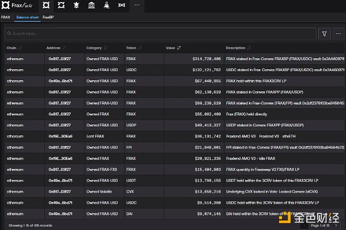
Task: Click address 0xf6E...30Ea6 in Lent FRAX row
Action: 61,136
